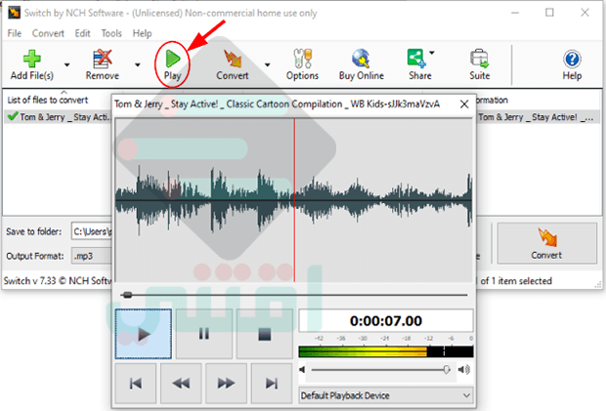Click the Tom & Jerry entry in information column

tap(536, 117)
